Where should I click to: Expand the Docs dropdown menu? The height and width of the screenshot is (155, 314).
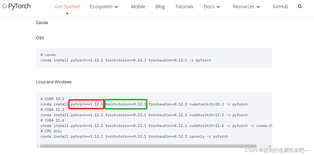point(212,7)
